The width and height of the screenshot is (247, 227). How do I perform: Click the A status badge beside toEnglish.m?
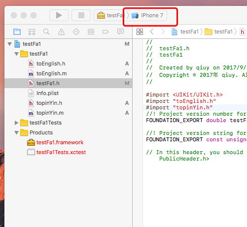pyautogui.click(x=127, y=73)
